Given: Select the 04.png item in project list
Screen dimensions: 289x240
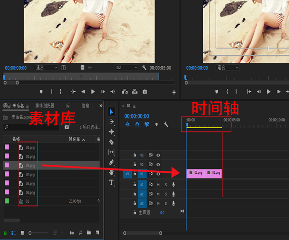Looking at the screenshot, I should click(x=30, y=174).
